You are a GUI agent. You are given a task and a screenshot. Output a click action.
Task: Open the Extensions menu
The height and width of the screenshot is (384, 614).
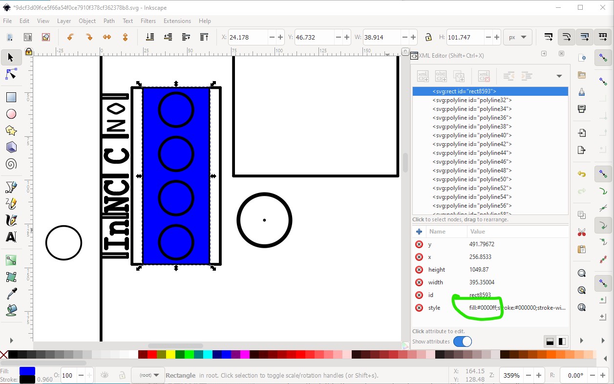coord(177,21)
